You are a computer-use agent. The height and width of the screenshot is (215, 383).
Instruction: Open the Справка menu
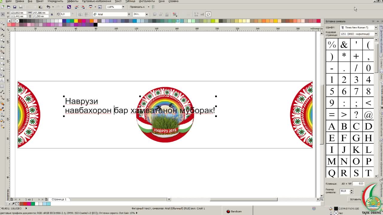click(x=174, y=1)
